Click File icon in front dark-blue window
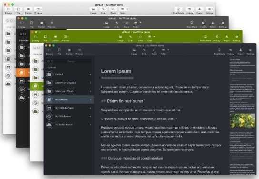The width and height of the screenshot is (259, 179). pos(60,50)
